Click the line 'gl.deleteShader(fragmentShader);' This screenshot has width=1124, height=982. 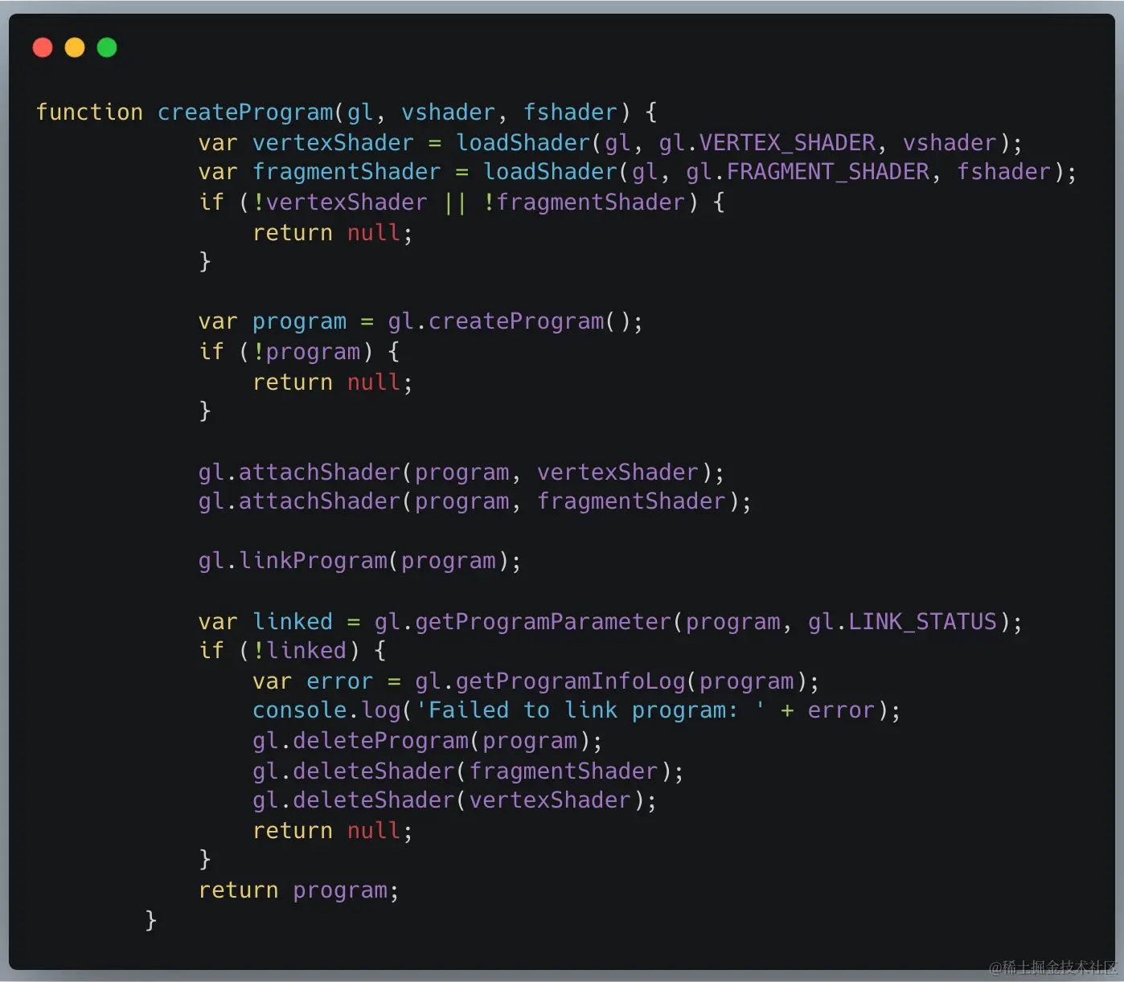pyautogui.click(x=469, y=771)
